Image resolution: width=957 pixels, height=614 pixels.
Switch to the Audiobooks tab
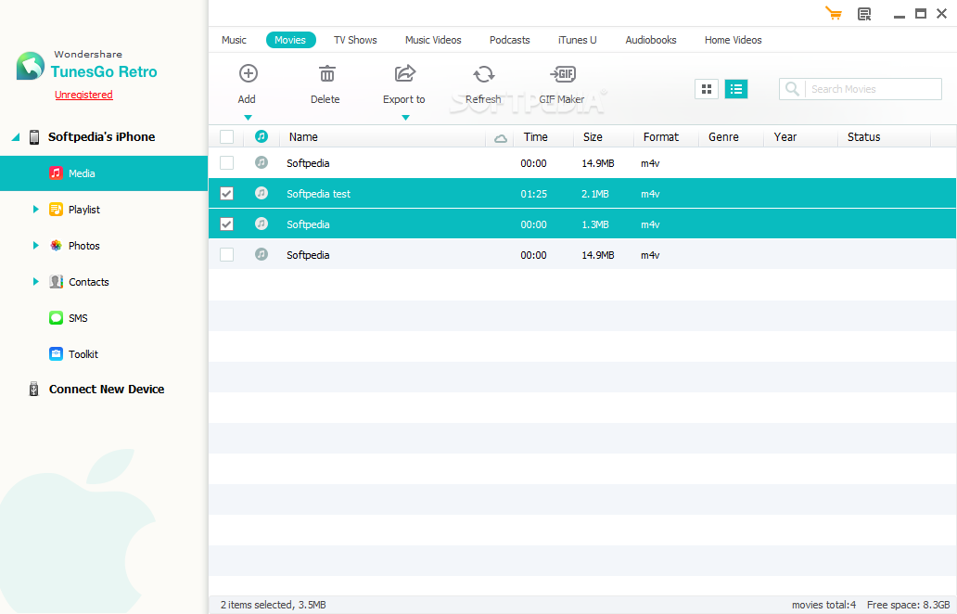click(x=651, y=40)
